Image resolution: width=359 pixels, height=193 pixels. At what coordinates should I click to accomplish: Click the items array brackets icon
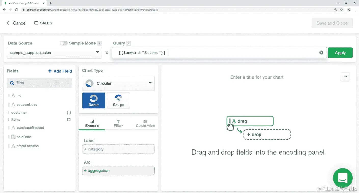69,120
